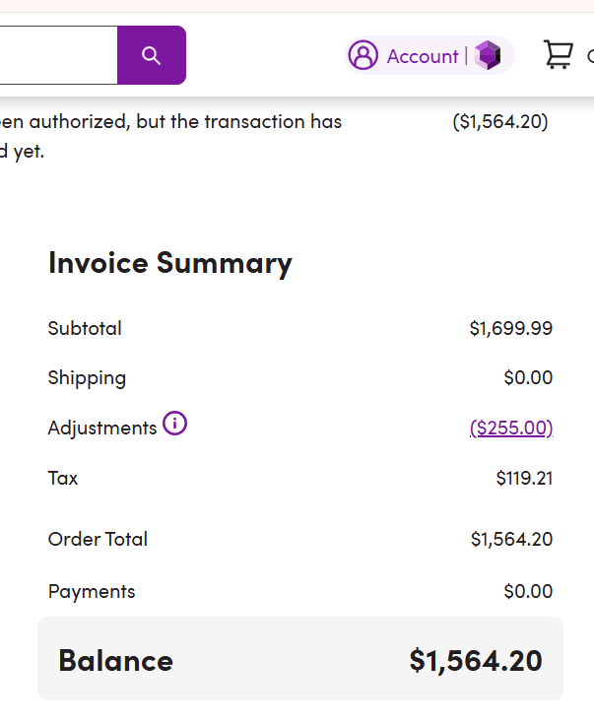Select the Subtotal amount $1,699.99
Image resolution: width=594 pixels, height=725 pixels.
click(510, 328)
